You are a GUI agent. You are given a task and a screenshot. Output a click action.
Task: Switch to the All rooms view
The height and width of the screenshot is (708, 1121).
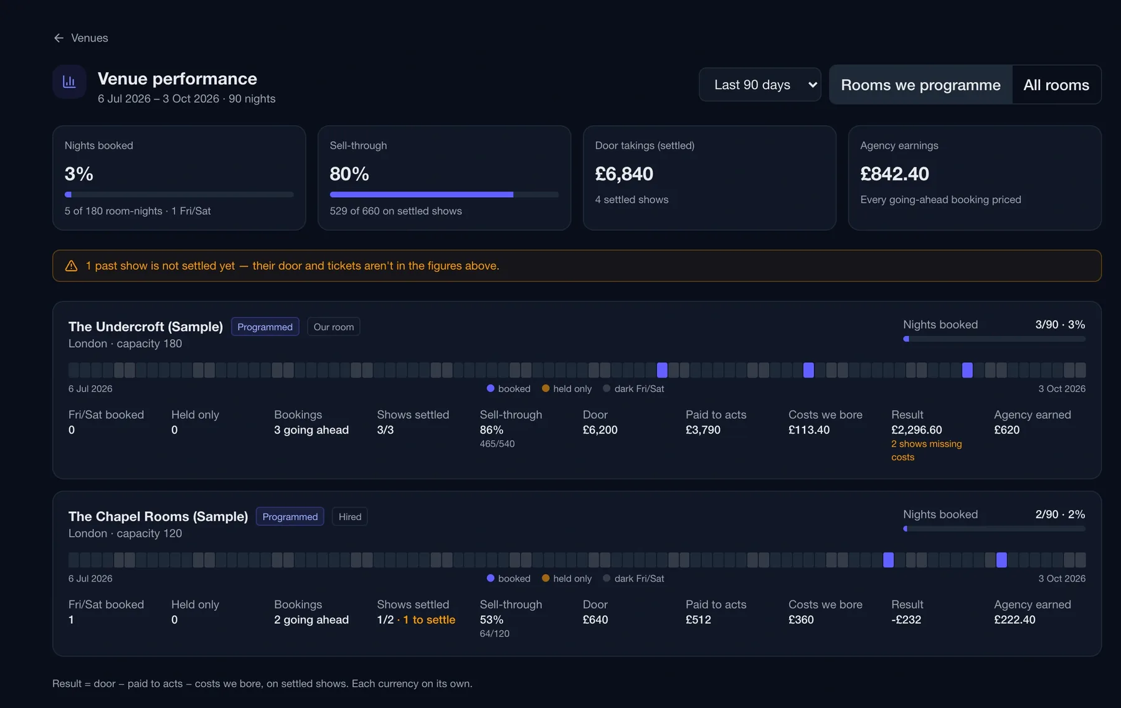[1056, 85]
